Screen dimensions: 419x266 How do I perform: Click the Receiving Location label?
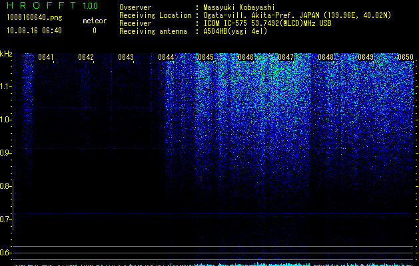pyautogui.click(x=155, y=15)
